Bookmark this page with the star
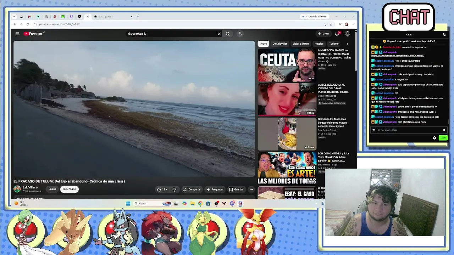This screenshot has height=255, width=454. tap(331, 24)
